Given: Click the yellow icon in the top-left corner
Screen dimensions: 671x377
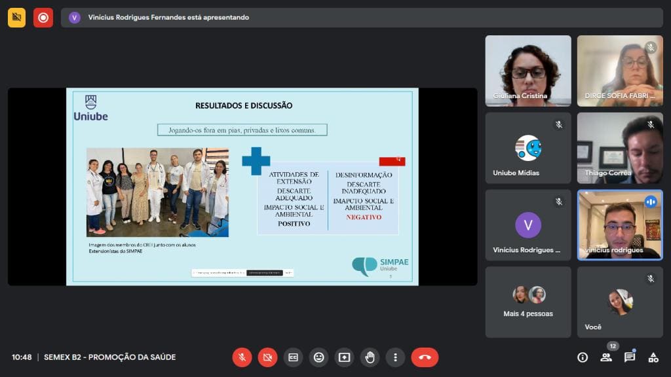Looking at the screenshot, I should (16, 18).
